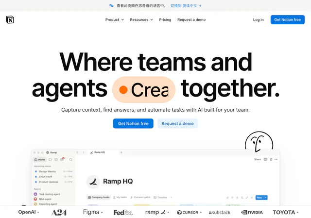The image size is (311, 218).
Task: Click the A24 logo
Action: 59,213
